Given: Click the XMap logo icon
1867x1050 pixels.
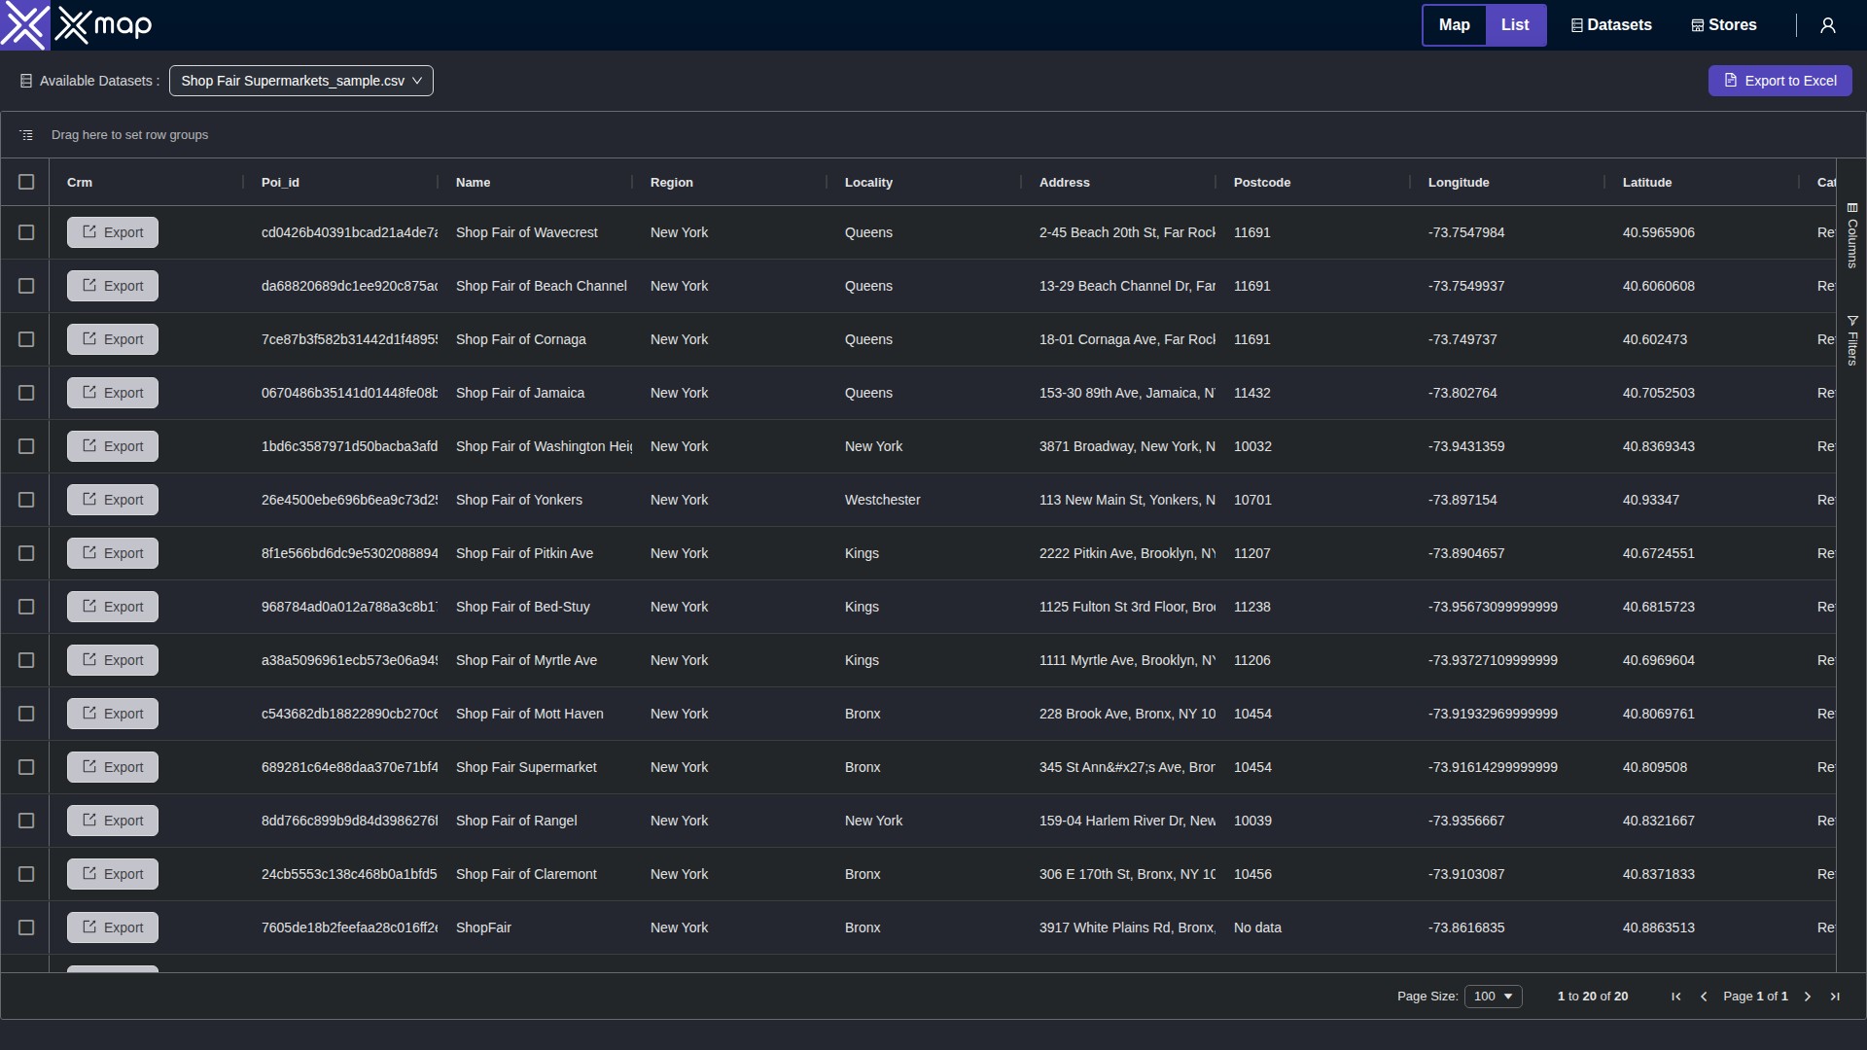Looking at the screenshot, I should (25, 24).
